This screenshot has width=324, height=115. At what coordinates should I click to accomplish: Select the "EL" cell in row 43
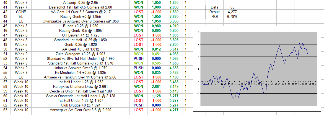coord(21,16)
